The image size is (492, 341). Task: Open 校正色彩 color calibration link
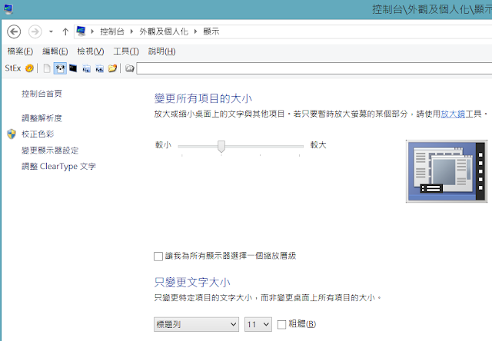point(37,134)
